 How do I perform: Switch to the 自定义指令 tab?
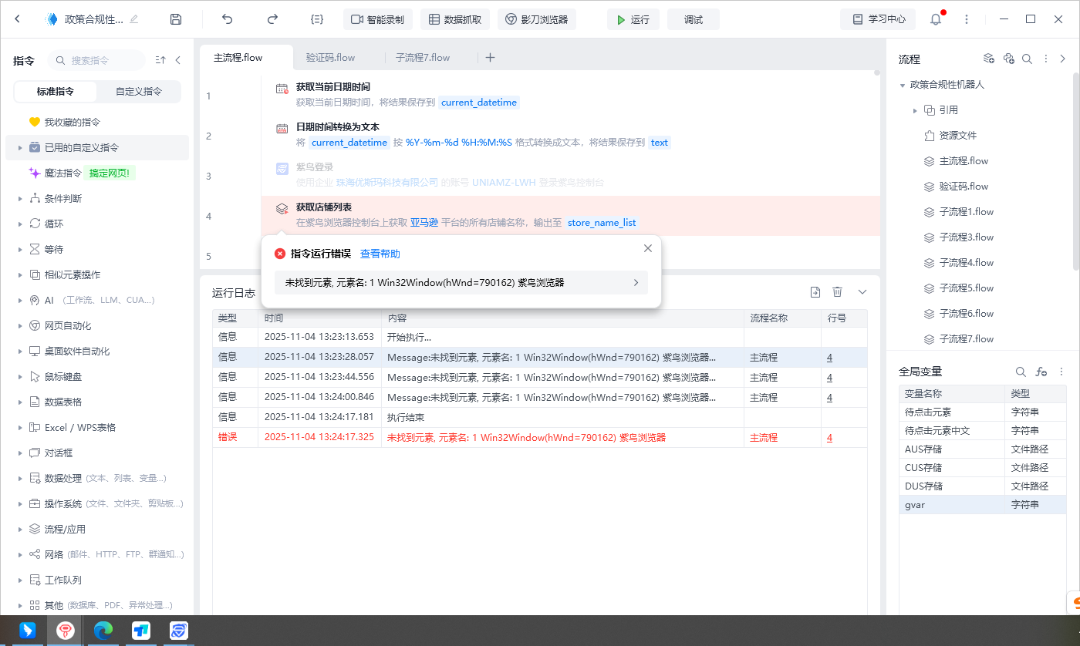click(x=139, y=91)
